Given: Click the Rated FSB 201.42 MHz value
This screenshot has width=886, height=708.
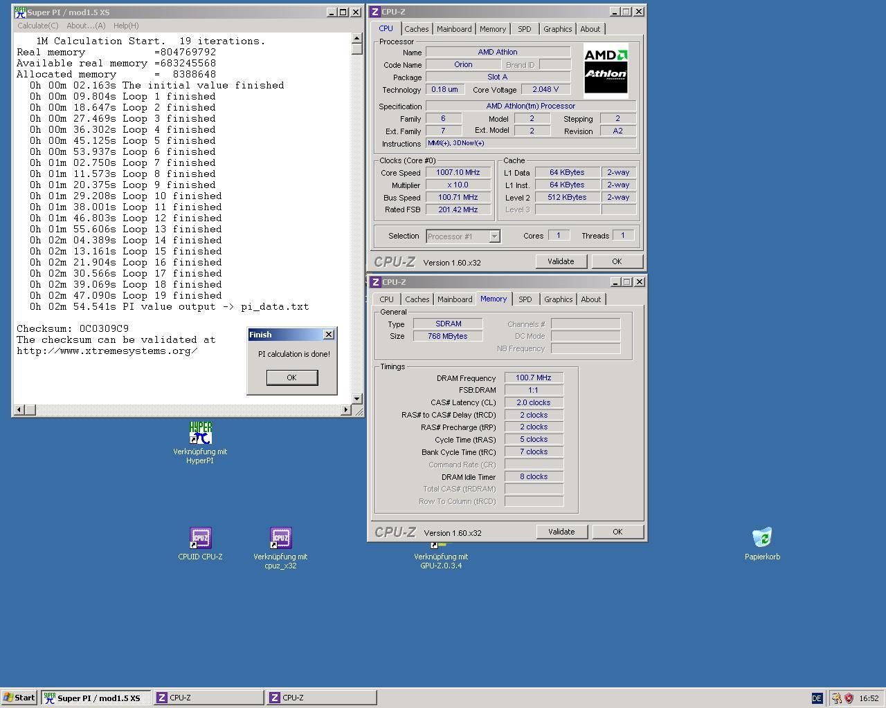Looking at the screenshot, I should click(x=458, y=209).
